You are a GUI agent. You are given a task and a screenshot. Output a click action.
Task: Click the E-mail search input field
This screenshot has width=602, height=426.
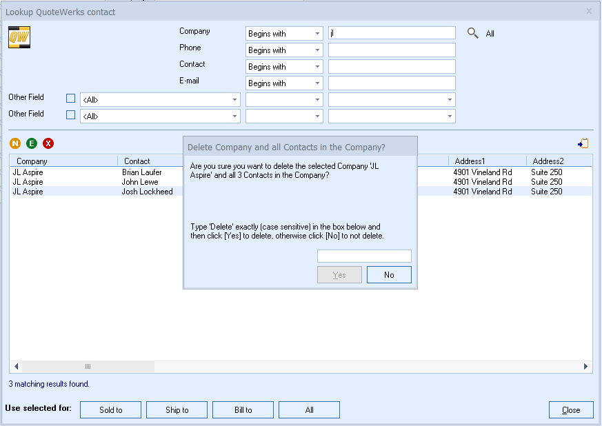point(392,83)
